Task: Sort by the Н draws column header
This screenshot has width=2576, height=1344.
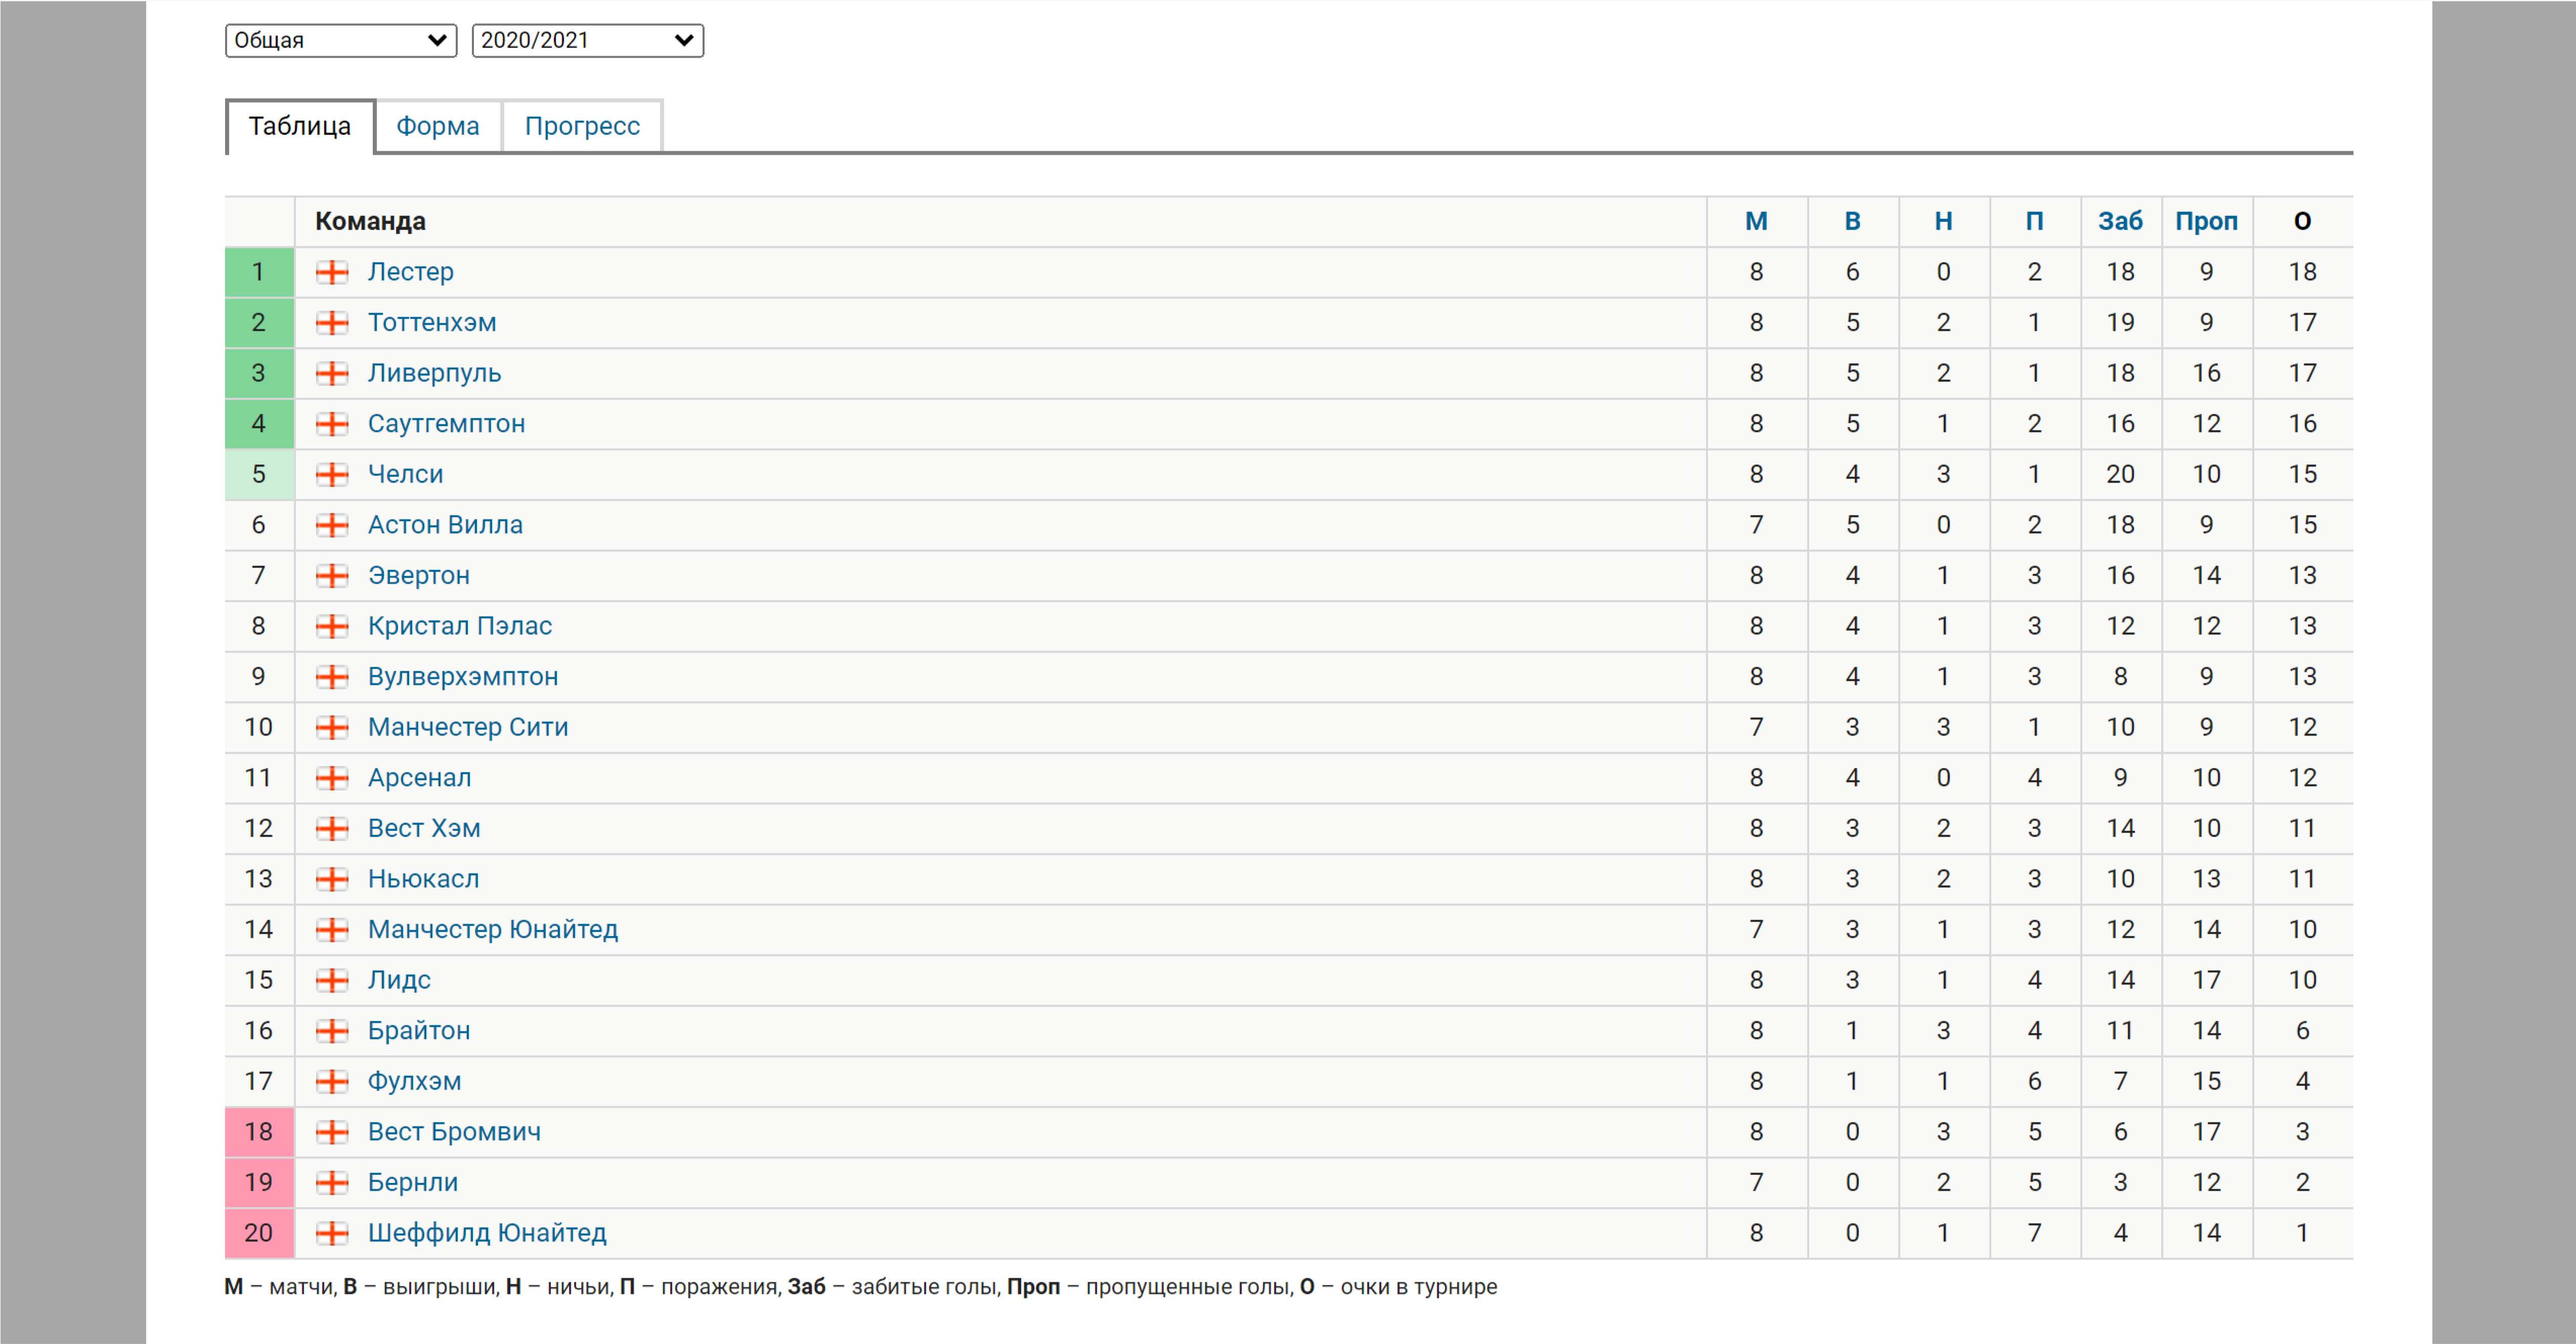Action: point(1943,221)
